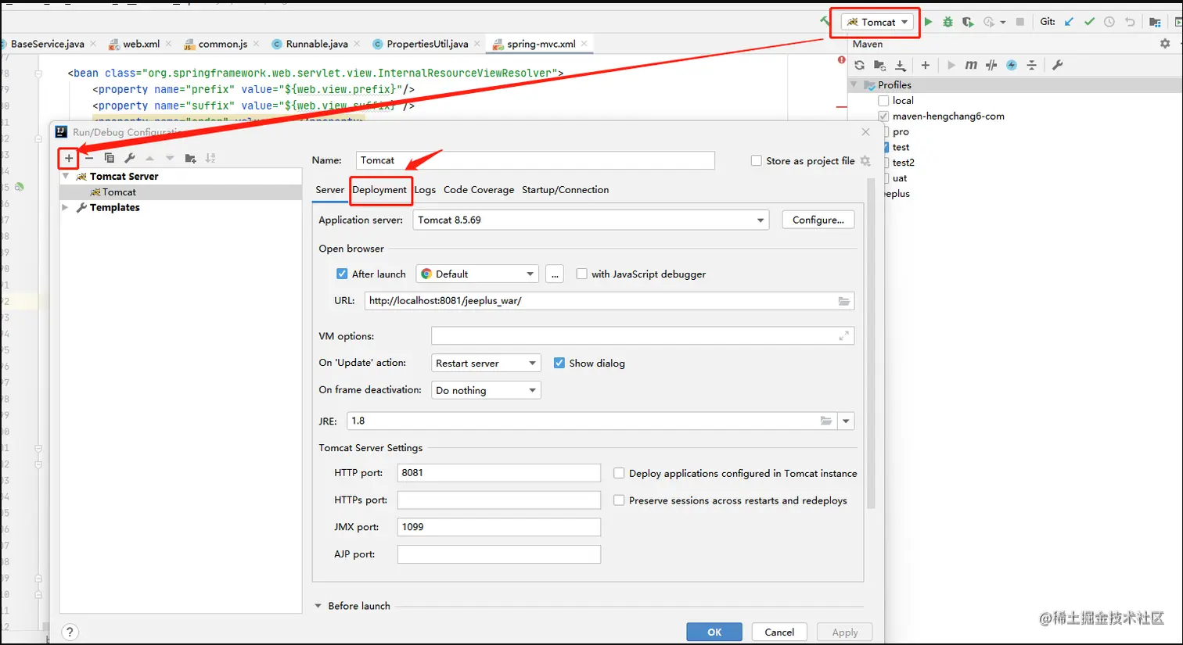This screenshot has height=645, width=1183.
Task: Collapse the Tomcat Server tree node
Action: click(66, 177)
